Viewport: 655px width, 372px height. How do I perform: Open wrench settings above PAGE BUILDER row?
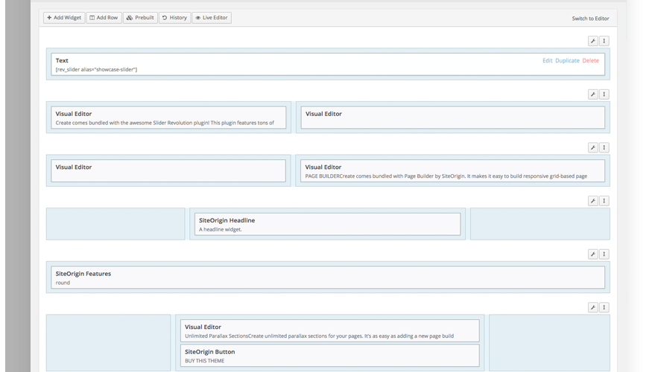tap(592, 147)
